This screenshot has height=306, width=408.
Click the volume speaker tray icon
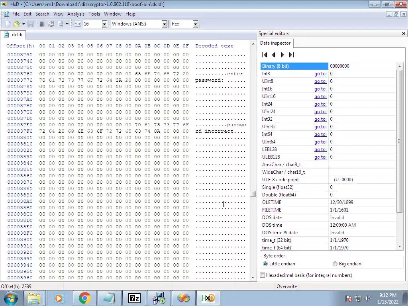368,298
